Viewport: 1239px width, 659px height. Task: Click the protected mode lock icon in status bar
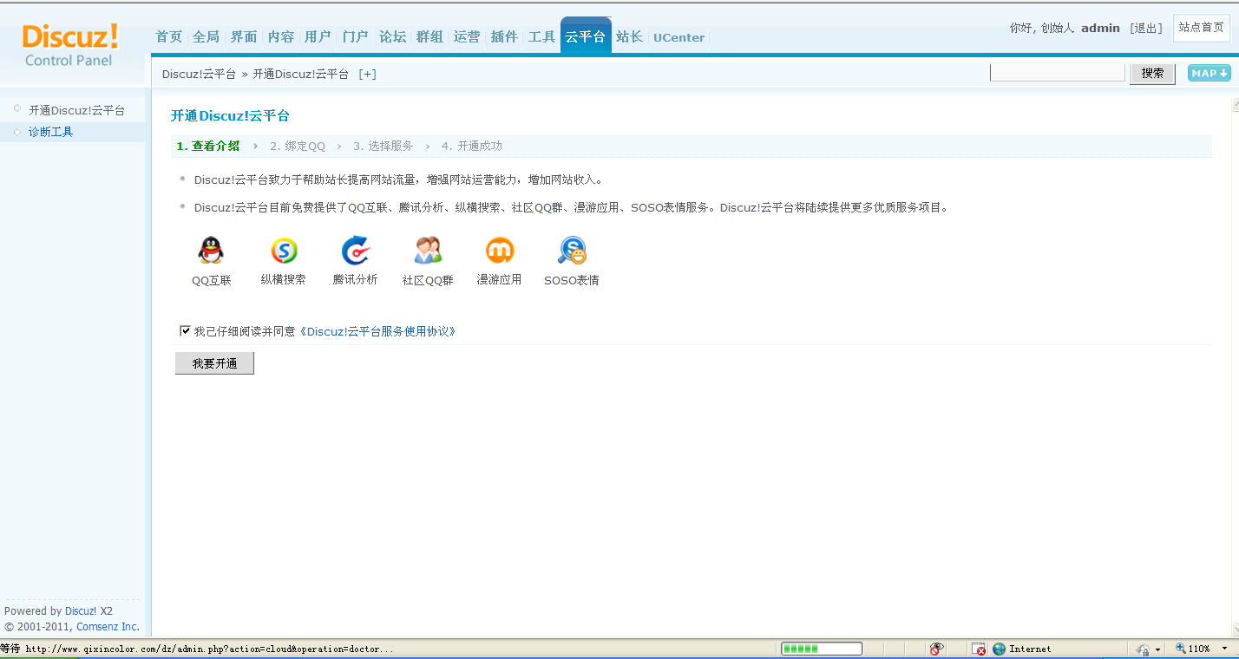pyautogui.click(x=1144, y=649)
